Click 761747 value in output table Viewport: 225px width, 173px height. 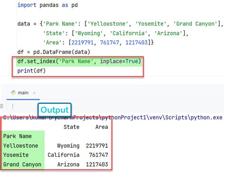point(98,155)
